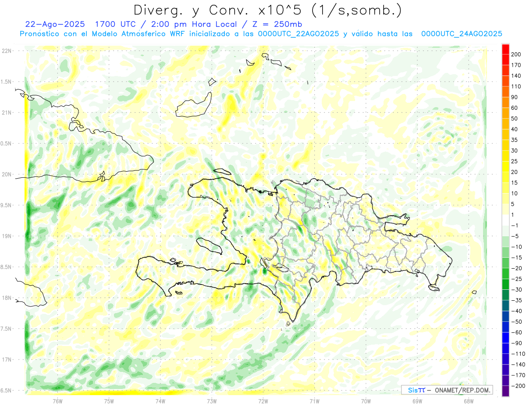Click the '68W' longitude label
This screenshot has width=526, height=407.
(468, 401)
